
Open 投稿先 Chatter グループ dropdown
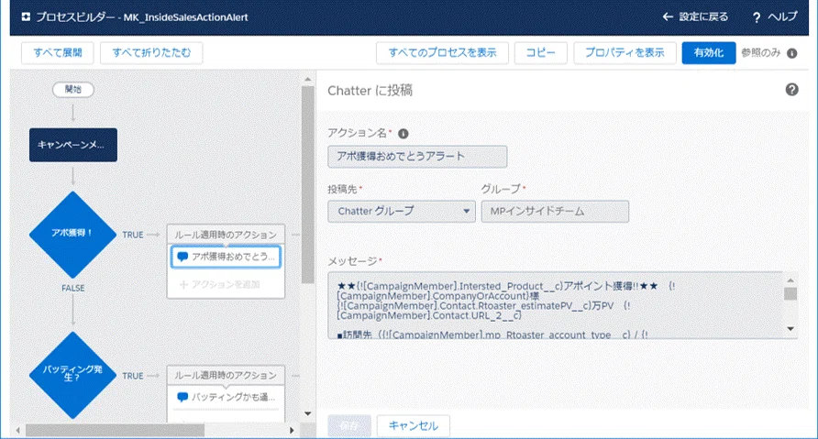point(401,211)
